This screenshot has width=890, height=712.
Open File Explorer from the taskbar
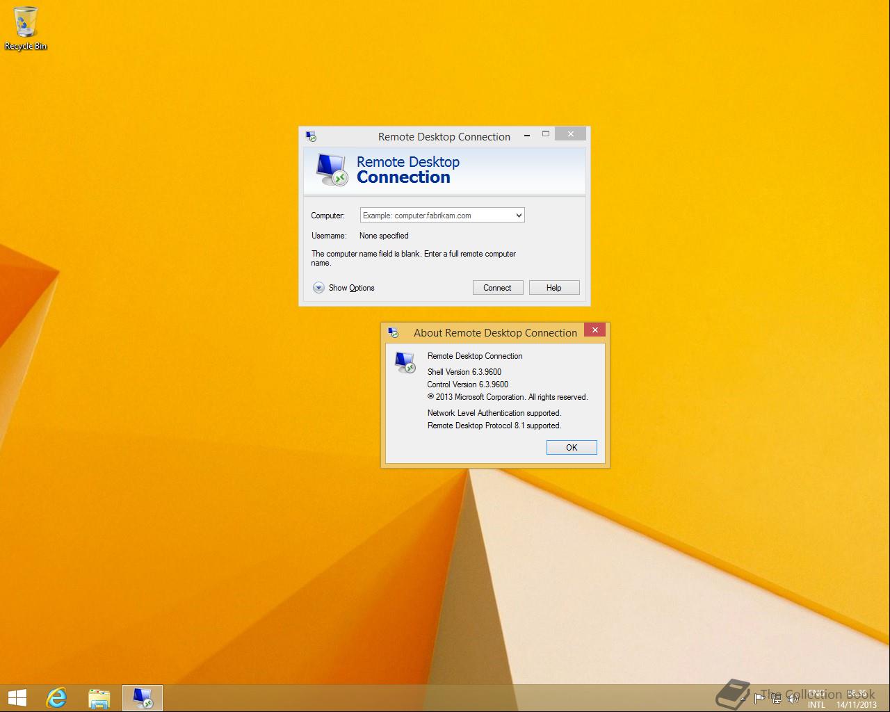pos(99,698)
